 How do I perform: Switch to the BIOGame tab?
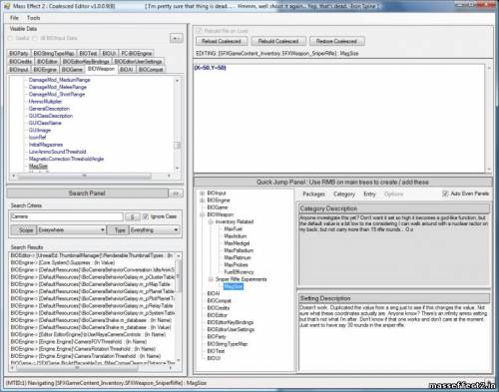pyautogui.click(x=72, y=70)
